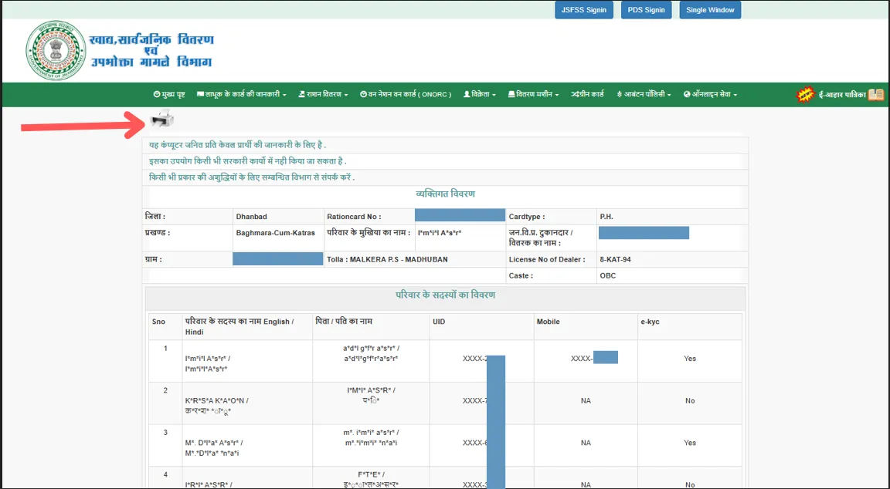Click member name M*. D*l*a* A*s*r*

[214, 443]
